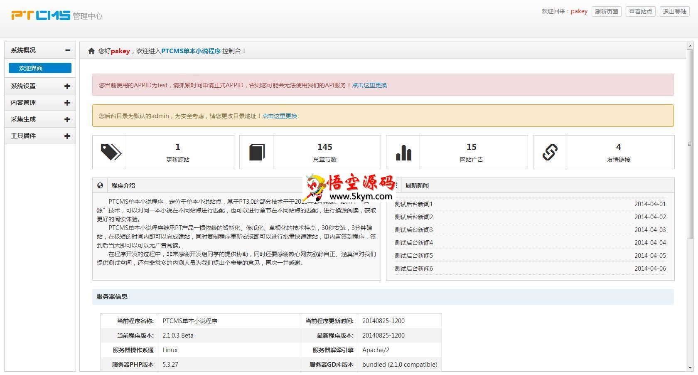
Task: Click the GD library version value
Action: 400,365
